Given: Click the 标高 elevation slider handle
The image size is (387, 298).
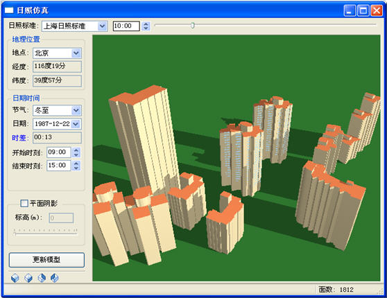Looking at the screenshot, I should (15, 234).
